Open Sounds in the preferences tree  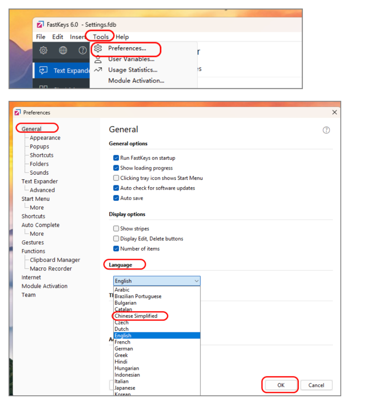coord(39,173)
